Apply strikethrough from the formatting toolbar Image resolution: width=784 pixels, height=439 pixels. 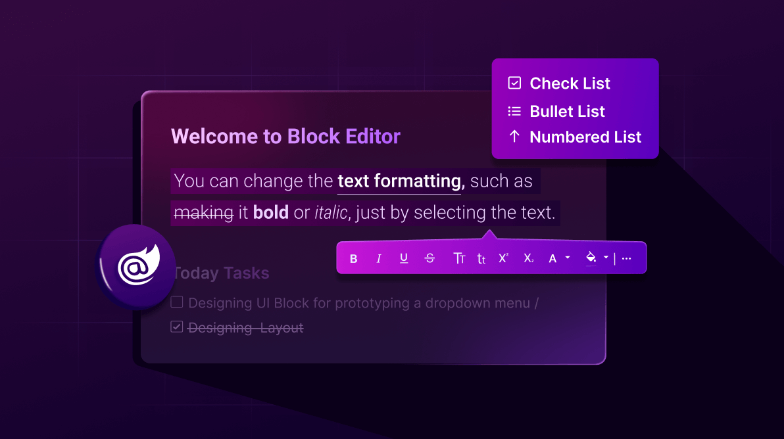430,259
